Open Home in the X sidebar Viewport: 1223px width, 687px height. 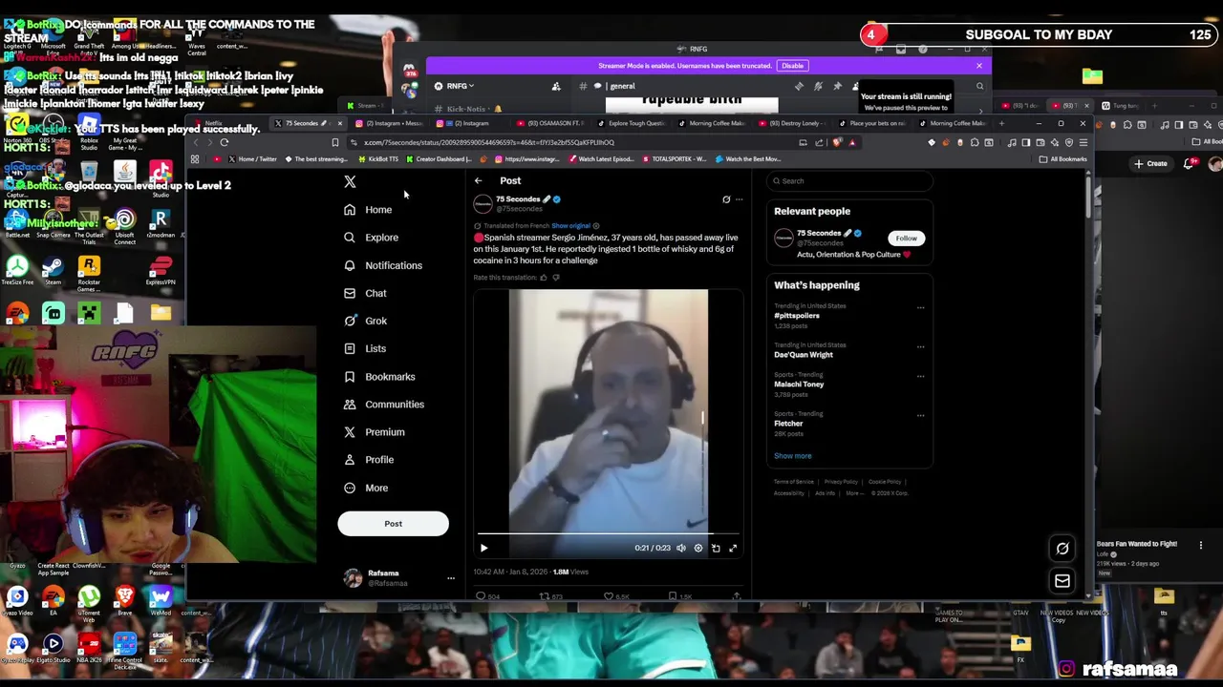[x=368, y=210]
